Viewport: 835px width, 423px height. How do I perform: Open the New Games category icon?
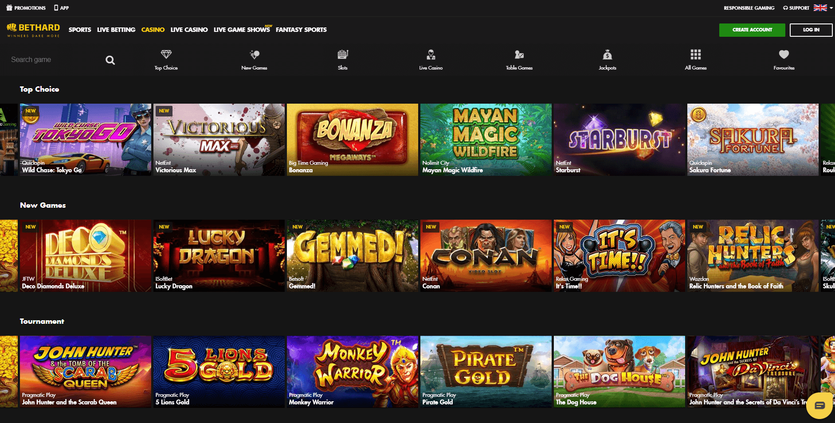pos(254,55)
